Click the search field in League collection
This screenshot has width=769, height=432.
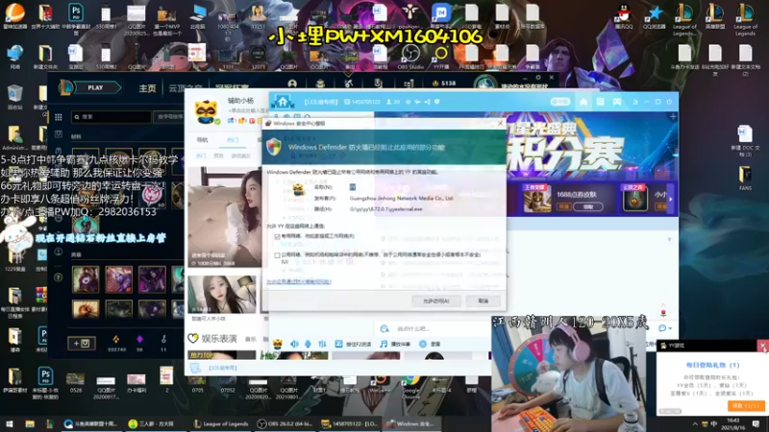[x=112, y=117]
